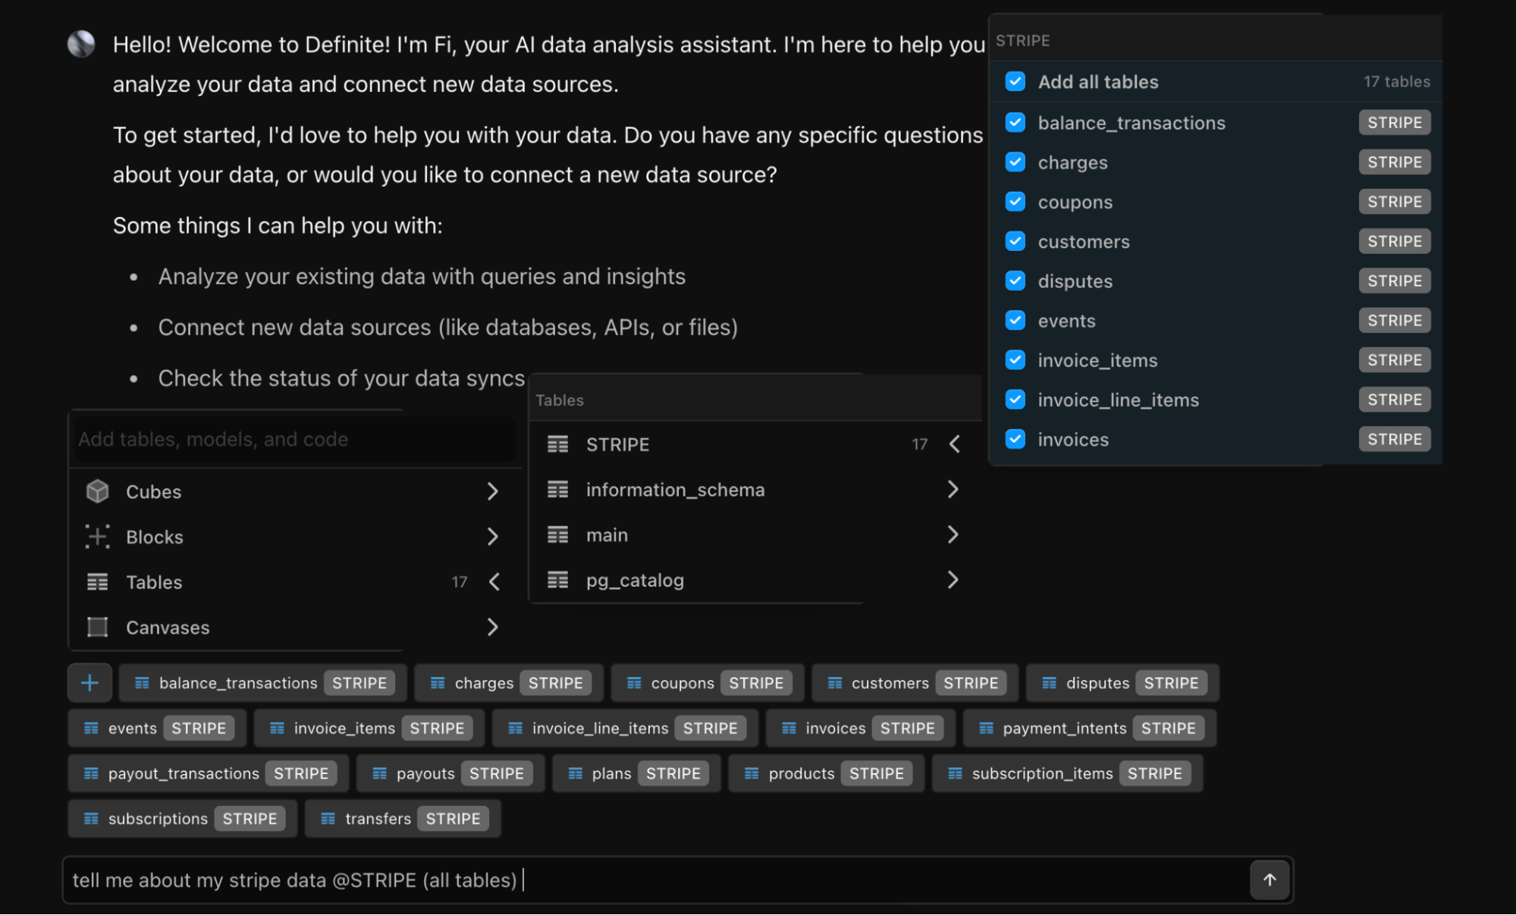The height and width of the screenshot is (915, 1516).
Task: Click the table icon on subscriptions chip
Action: [x=91, y=819]
